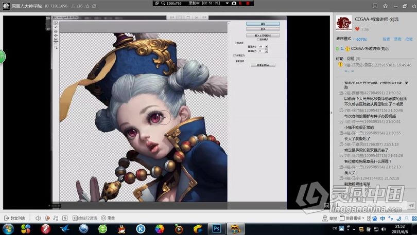Open the recording bar dropdown arrow
The width and height of the screenshot is (417, 235).
pos(227,3)
